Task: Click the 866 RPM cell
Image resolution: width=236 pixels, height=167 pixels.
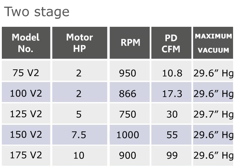Action: click(130, 92)
